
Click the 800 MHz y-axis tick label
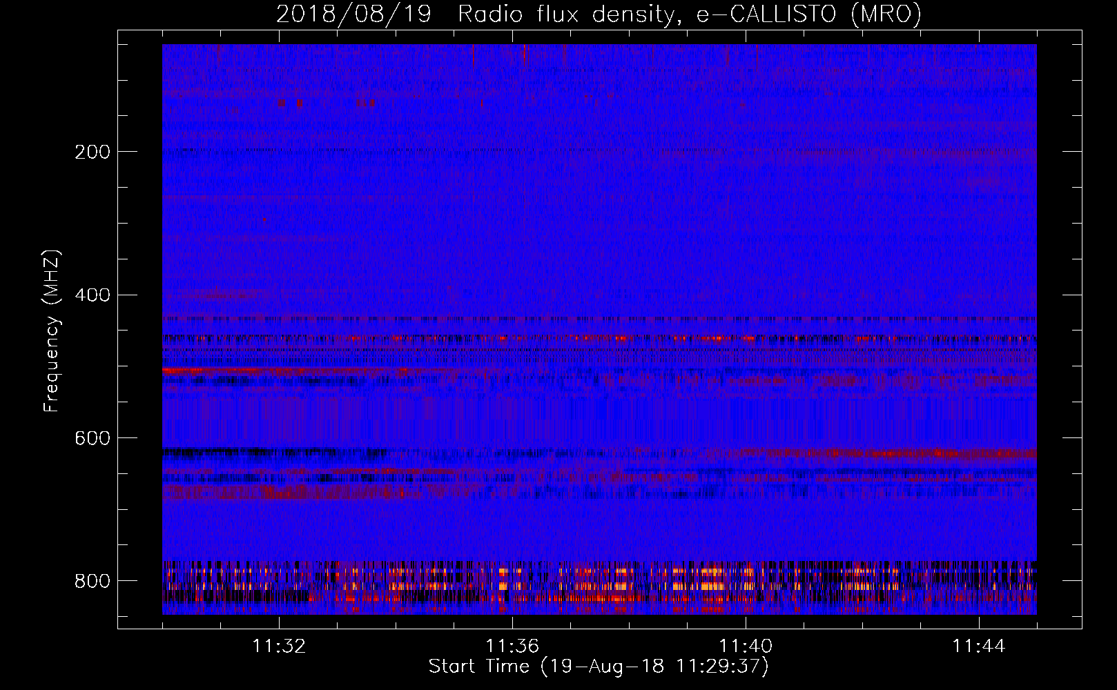coord(93,581)
